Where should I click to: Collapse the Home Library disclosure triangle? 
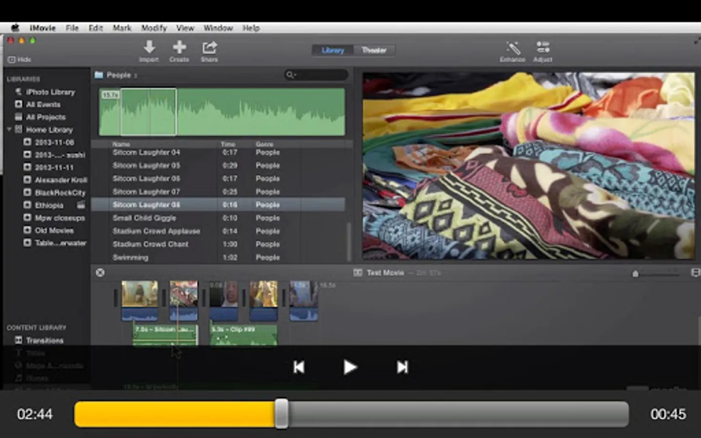pyautogui.click(x=9, y=129)
